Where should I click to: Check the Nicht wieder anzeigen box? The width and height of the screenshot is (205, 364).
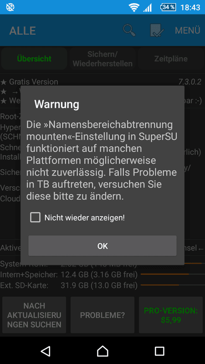click(x=35, y=217)
